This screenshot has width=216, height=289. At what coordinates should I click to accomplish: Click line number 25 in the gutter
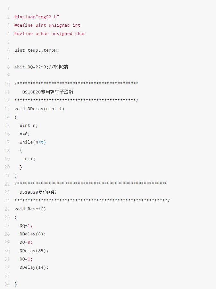pos(7,209)
